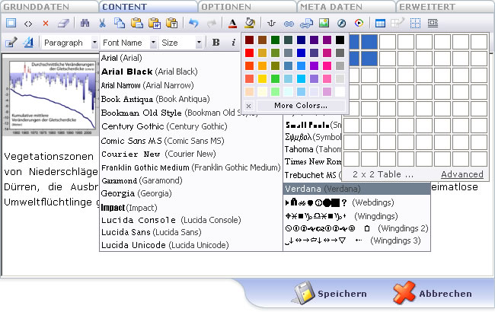
Task: Click the greyed edit table icon
Action: [398, 23]
